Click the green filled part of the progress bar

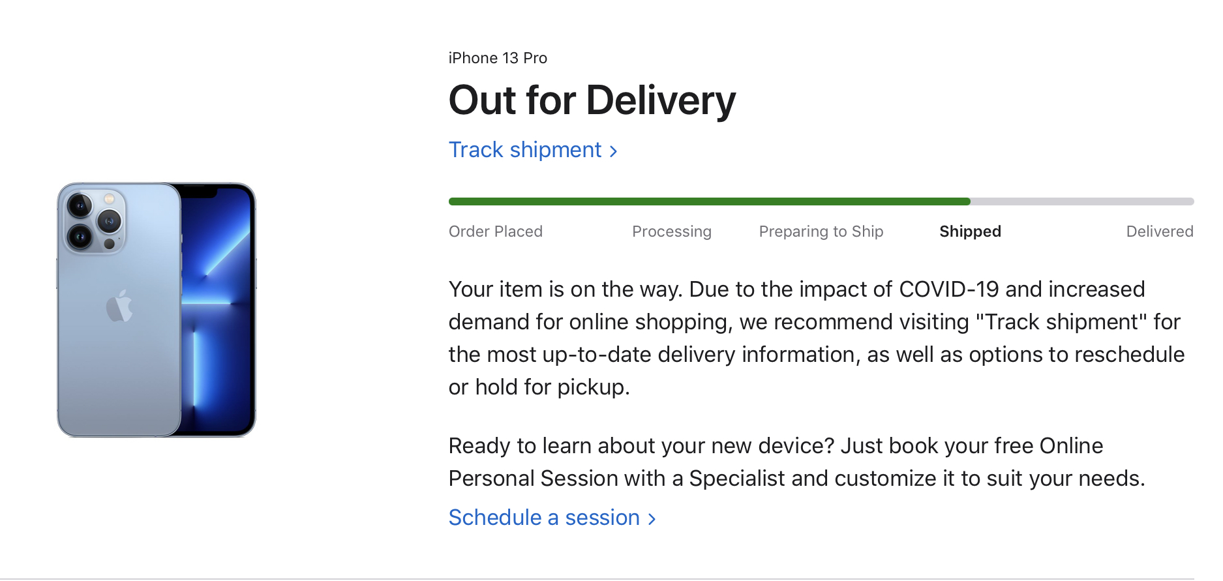pos(709,201)
